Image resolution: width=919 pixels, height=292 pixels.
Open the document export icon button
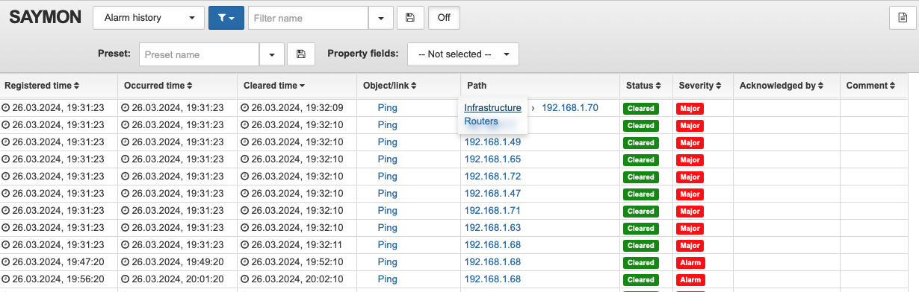click(x=903, y=18)
